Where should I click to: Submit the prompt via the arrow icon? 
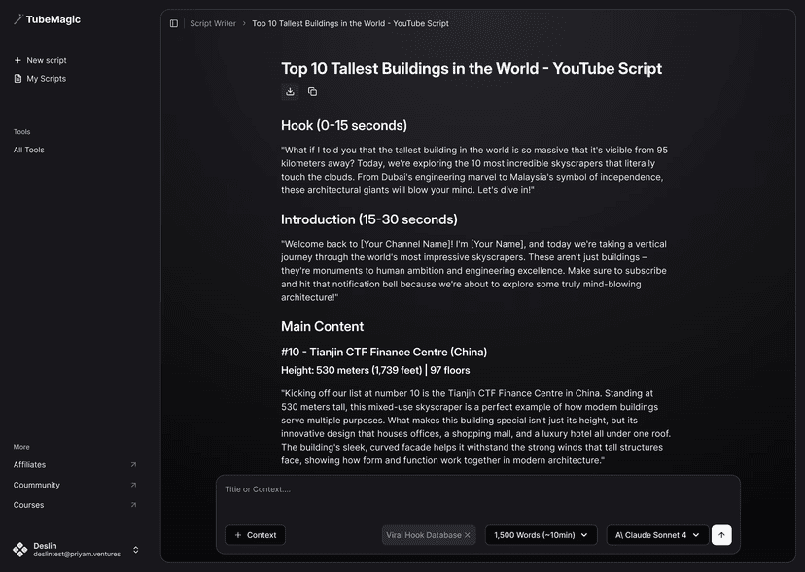(720, 534)
